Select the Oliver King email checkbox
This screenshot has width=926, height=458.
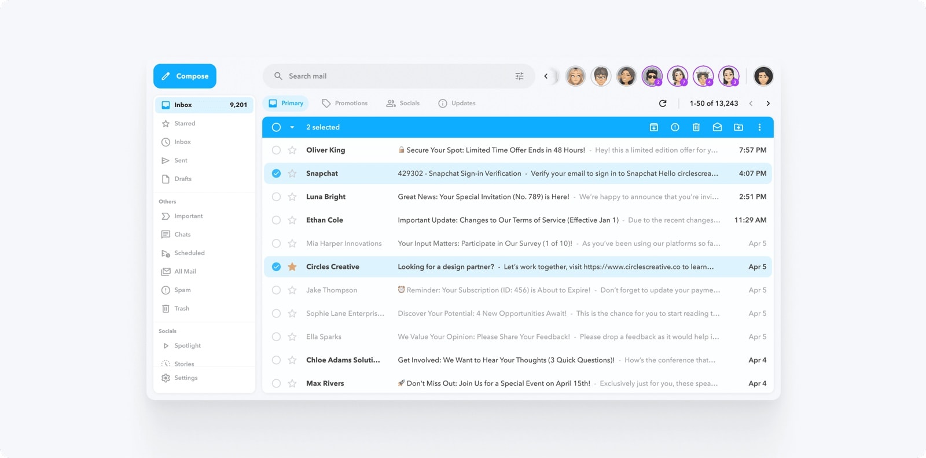tap(276, 150)
